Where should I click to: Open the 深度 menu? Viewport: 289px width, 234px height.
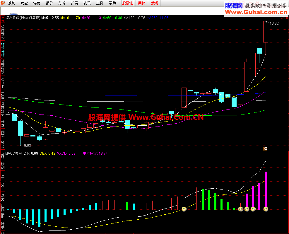click(37, 3)
